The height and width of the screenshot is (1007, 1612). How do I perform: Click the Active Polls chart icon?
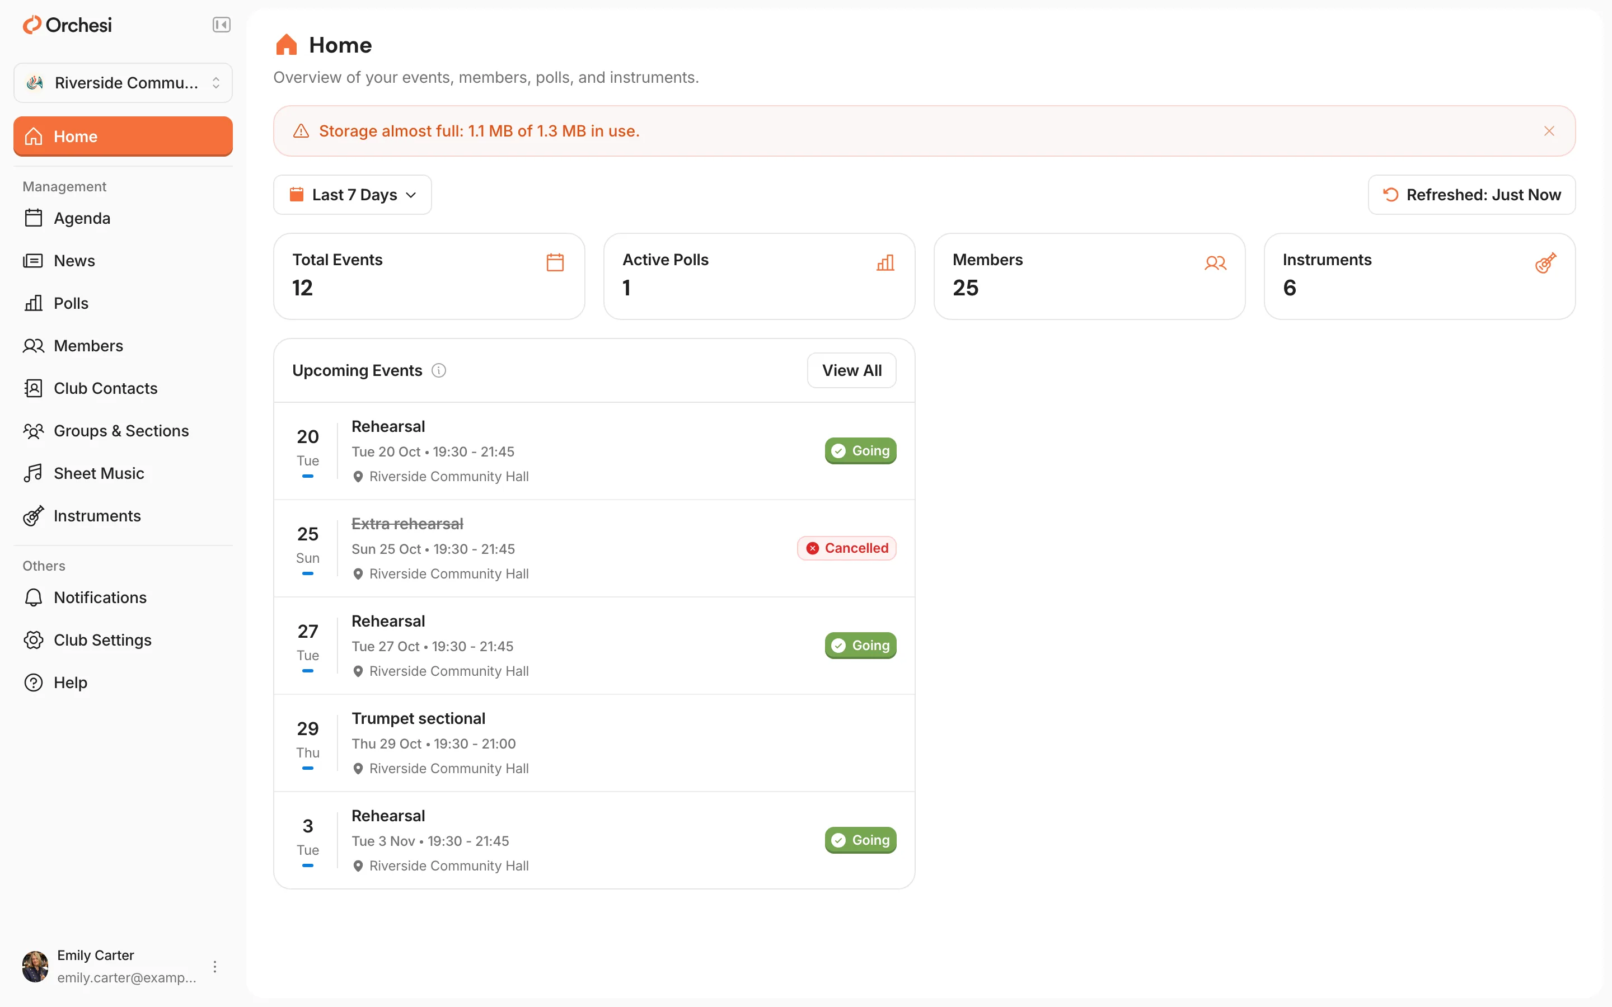[885, 262]
